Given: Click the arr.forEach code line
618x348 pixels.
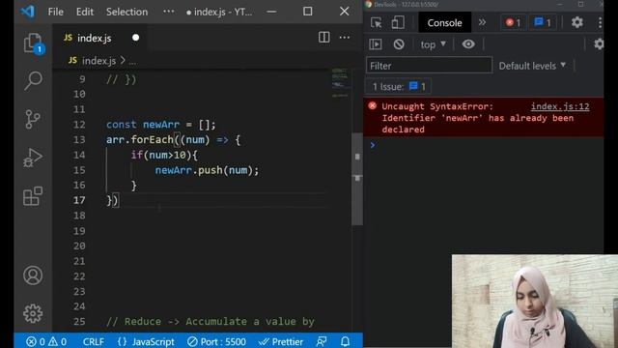Looking at the screenshot, I should click(x=173, y=140).
